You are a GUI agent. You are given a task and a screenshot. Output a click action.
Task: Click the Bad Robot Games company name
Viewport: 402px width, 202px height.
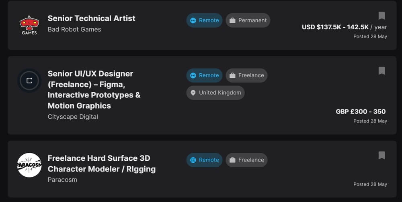[74, 29]
